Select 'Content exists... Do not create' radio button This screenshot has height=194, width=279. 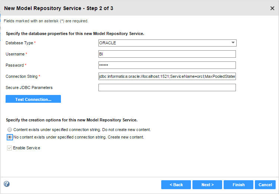(10, 130)
